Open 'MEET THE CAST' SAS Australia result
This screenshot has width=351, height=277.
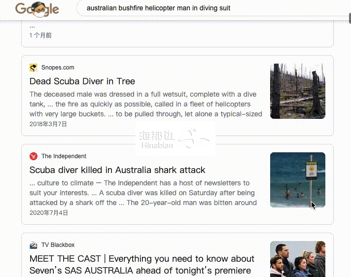pos(142,265)
